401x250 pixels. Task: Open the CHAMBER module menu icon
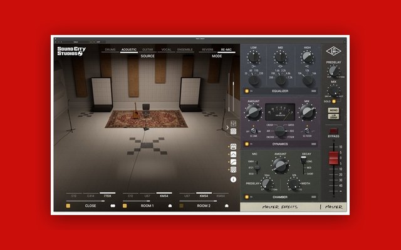click(x=313, y=197)
